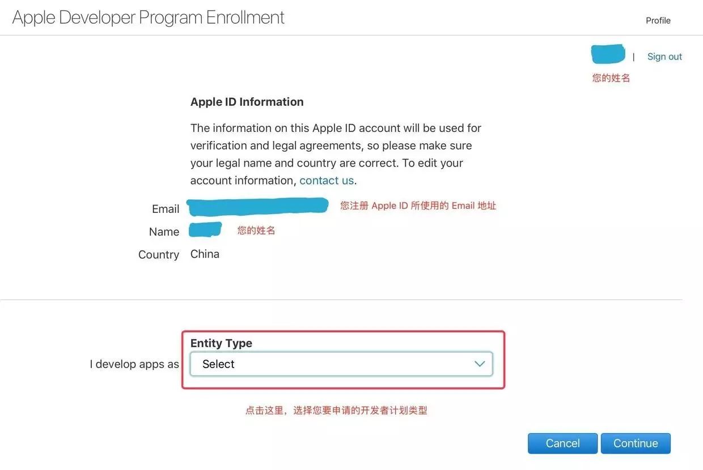The image size is (703, 470).
Task: Click the redacted Name value
Action: (205, 230)
